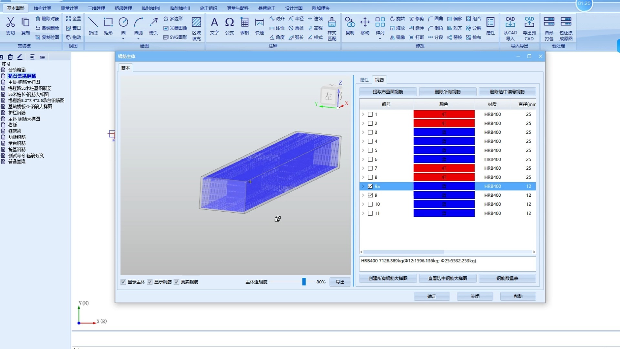
Task: Choose the 箭头 arrow drawing tool
Action: pos(153,26)
